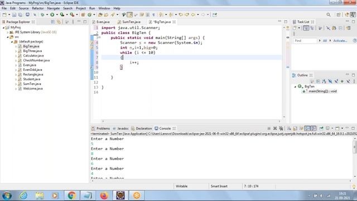
Task: Expand the JRE System Library node
Action: pos(8,32)
